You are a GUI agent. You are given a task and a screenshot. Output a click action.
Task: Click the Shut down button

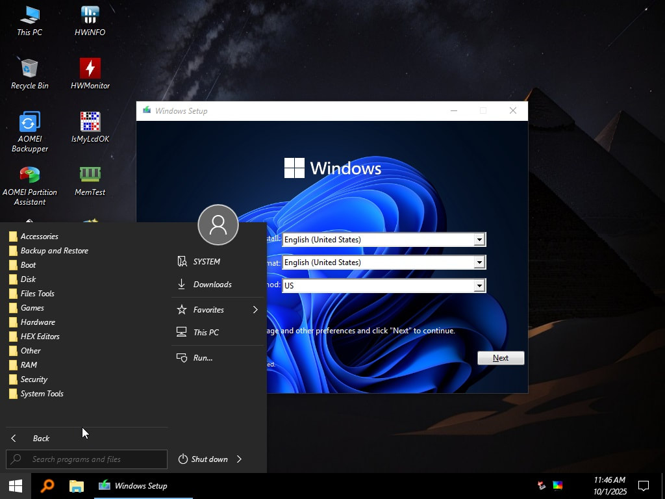[x=203, y=459]
